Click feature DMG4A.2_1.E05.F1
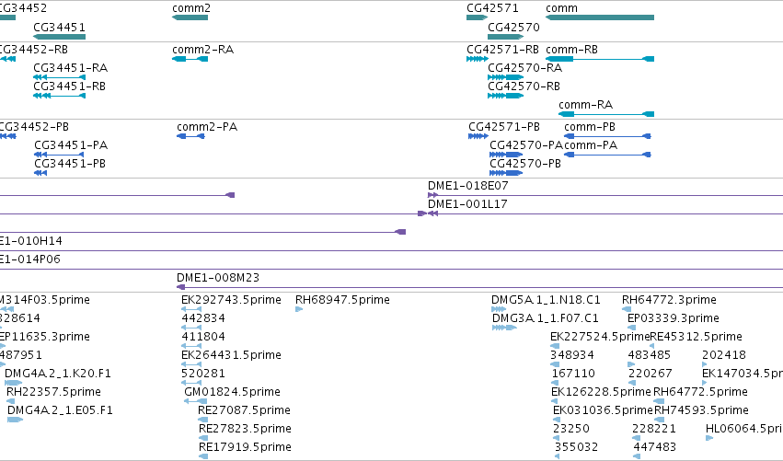Viewport: 783px width, 461px height. 16,420
